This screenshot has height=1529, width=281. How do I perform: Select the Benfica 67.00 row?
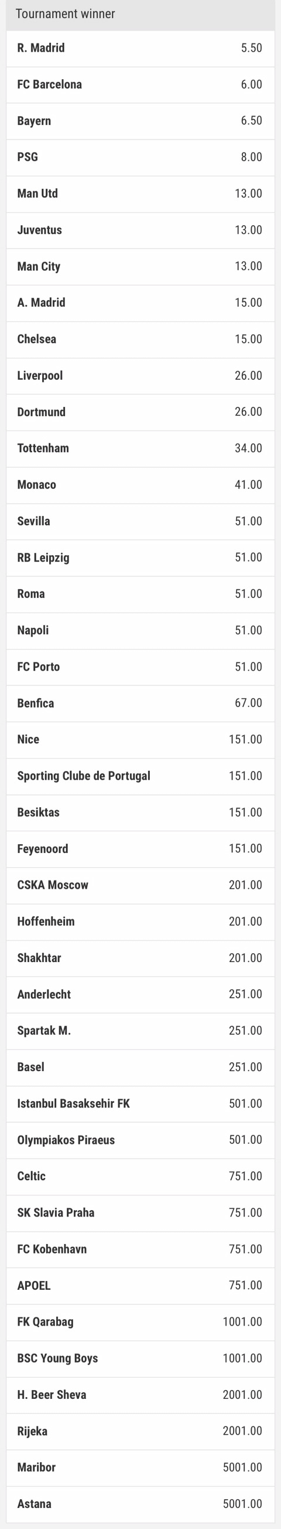pyautogui.click(x=140, y=704)
